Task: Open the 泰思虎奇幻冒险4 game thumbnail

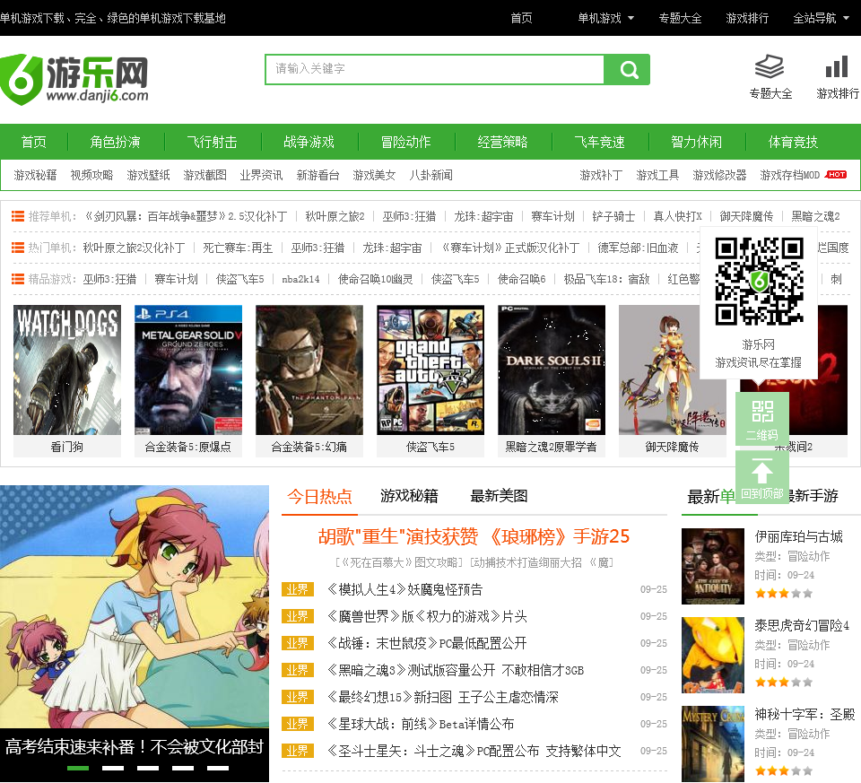Action: pos(713,655)
